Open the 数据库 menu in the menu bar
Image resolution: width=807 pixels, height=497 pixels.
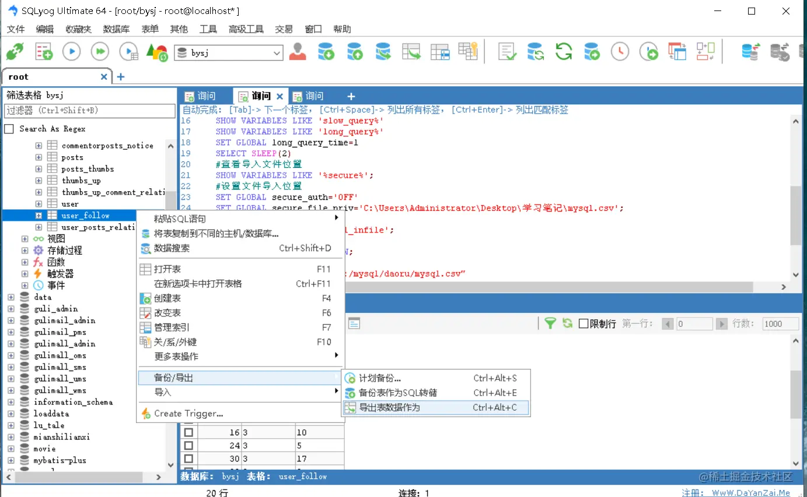[116, 29]
